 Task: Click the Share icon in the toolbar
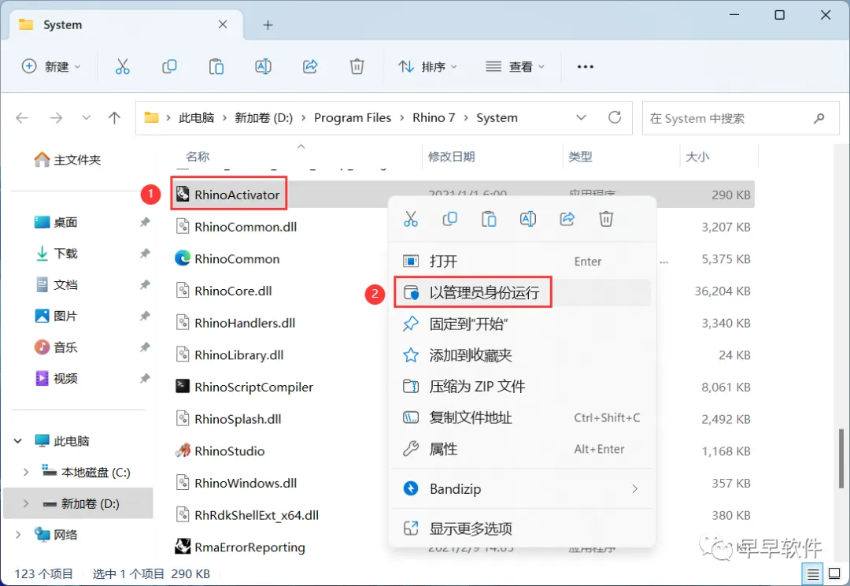click(310, 67)
